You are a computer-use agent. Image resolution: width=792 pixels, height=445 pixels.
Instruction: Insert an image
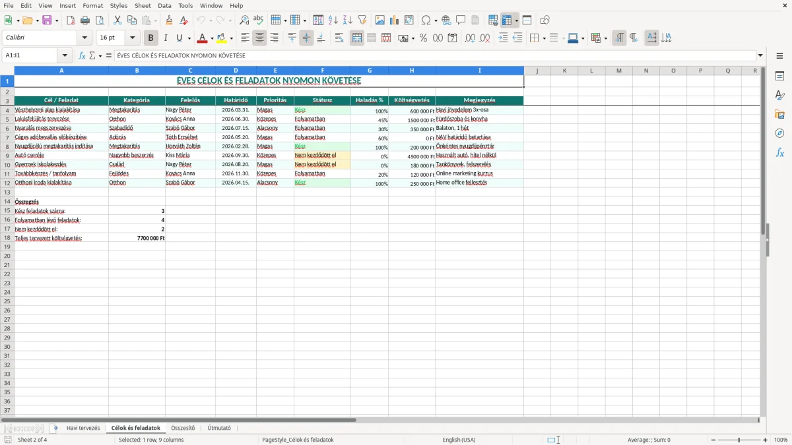coord(380,20)
